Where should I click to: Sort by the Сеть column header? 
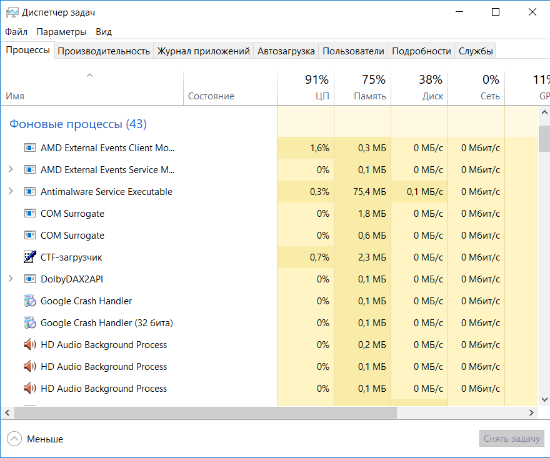tap(476, 88)
